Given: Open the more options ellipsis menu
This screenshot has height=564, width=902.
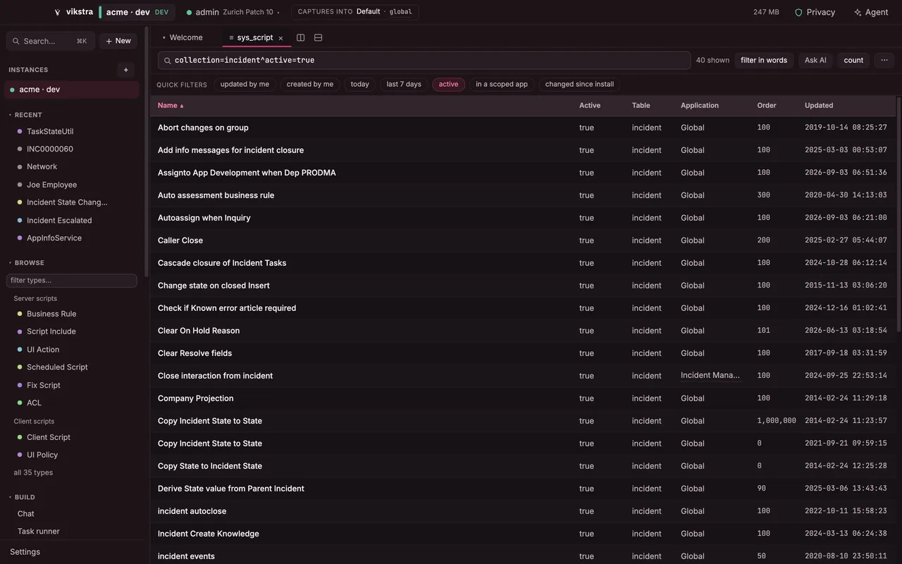Looking at the screenshot, I should tap(884, 60).
